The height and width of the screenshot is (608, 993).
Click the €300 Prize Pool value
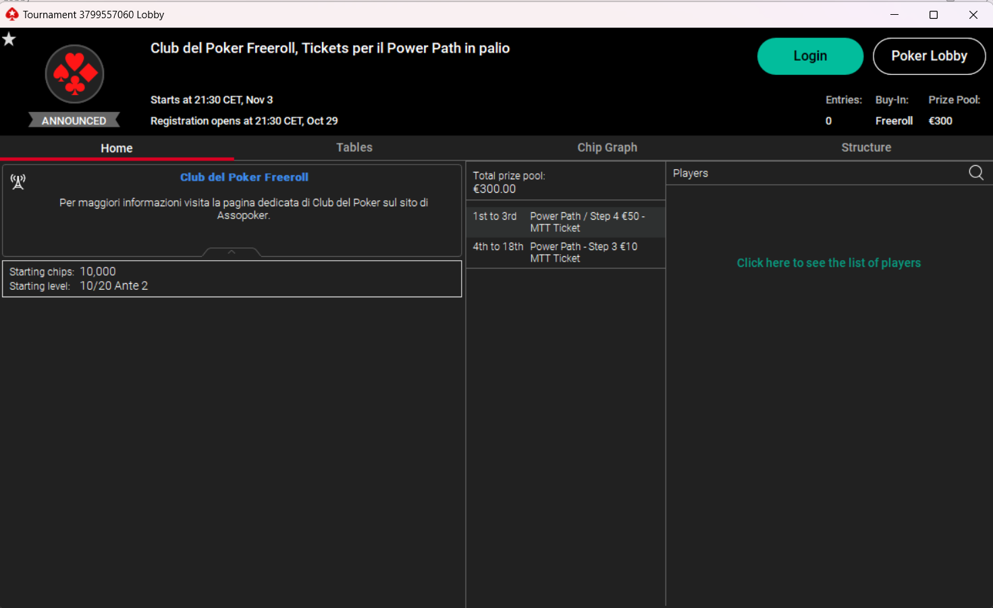(940, 121)
